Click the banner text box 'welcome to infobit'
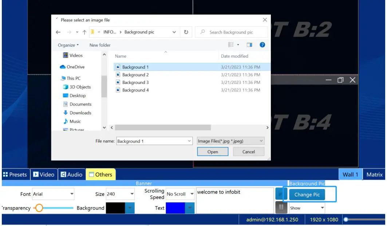The height and width of the screenshot is (226, 387). (235, 200)
